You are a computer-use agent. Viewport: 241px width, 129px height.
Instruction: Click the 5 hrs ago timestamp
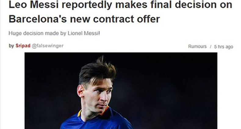click(x=224, y=47)
